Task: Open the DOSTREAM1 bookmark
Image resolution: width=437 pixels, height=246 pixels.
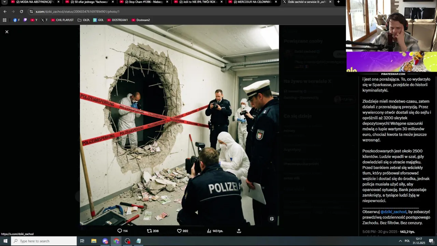Action: [117, 20]
